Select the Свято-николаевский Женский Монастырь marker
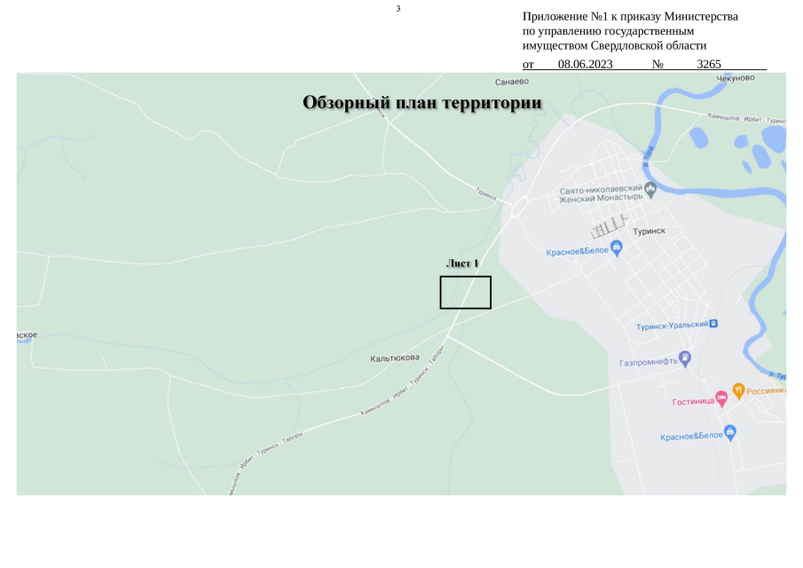Image resolution: width=803 pixels, height=568 pixels. click(651, 189)
